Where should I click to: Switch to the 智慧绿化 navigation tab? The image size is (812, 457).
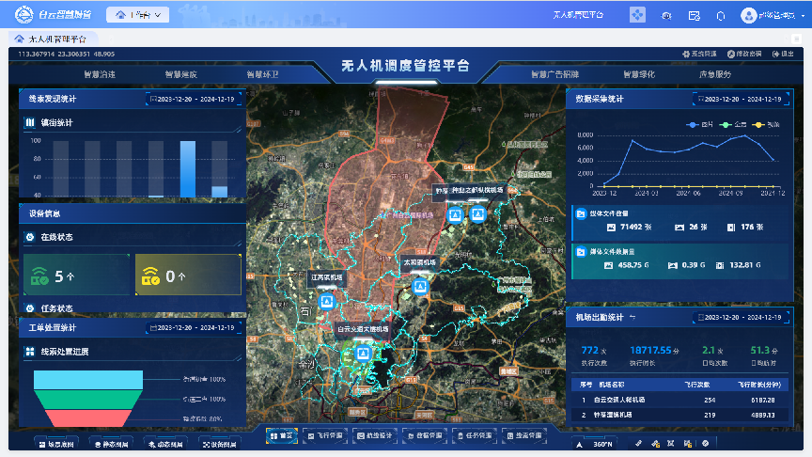(639, 73)
